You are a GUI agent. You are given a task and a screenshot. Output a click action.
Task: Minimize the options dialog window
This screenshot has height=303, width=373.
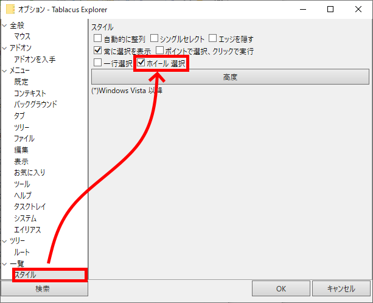pos(303,9)
